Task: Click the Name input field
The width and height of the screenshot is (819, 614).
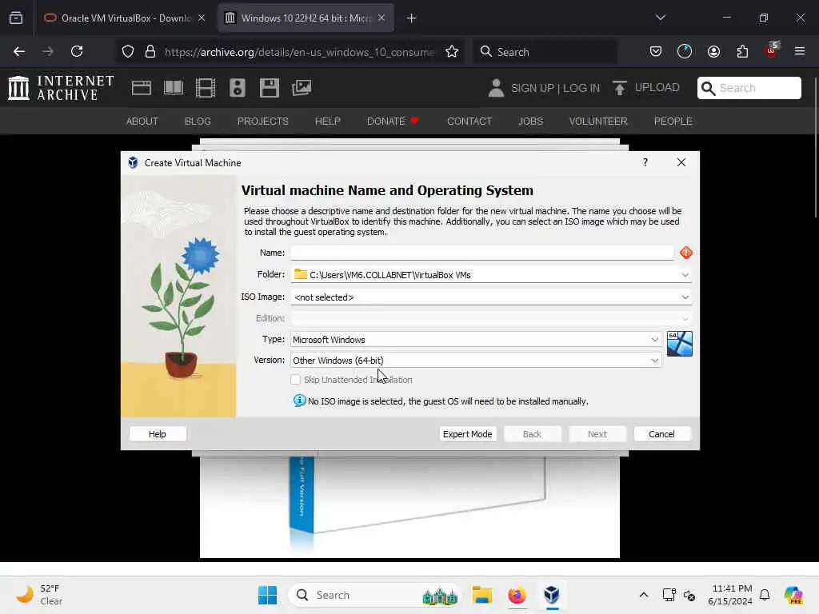Action: pyautogui.click(x=482, y=253)
